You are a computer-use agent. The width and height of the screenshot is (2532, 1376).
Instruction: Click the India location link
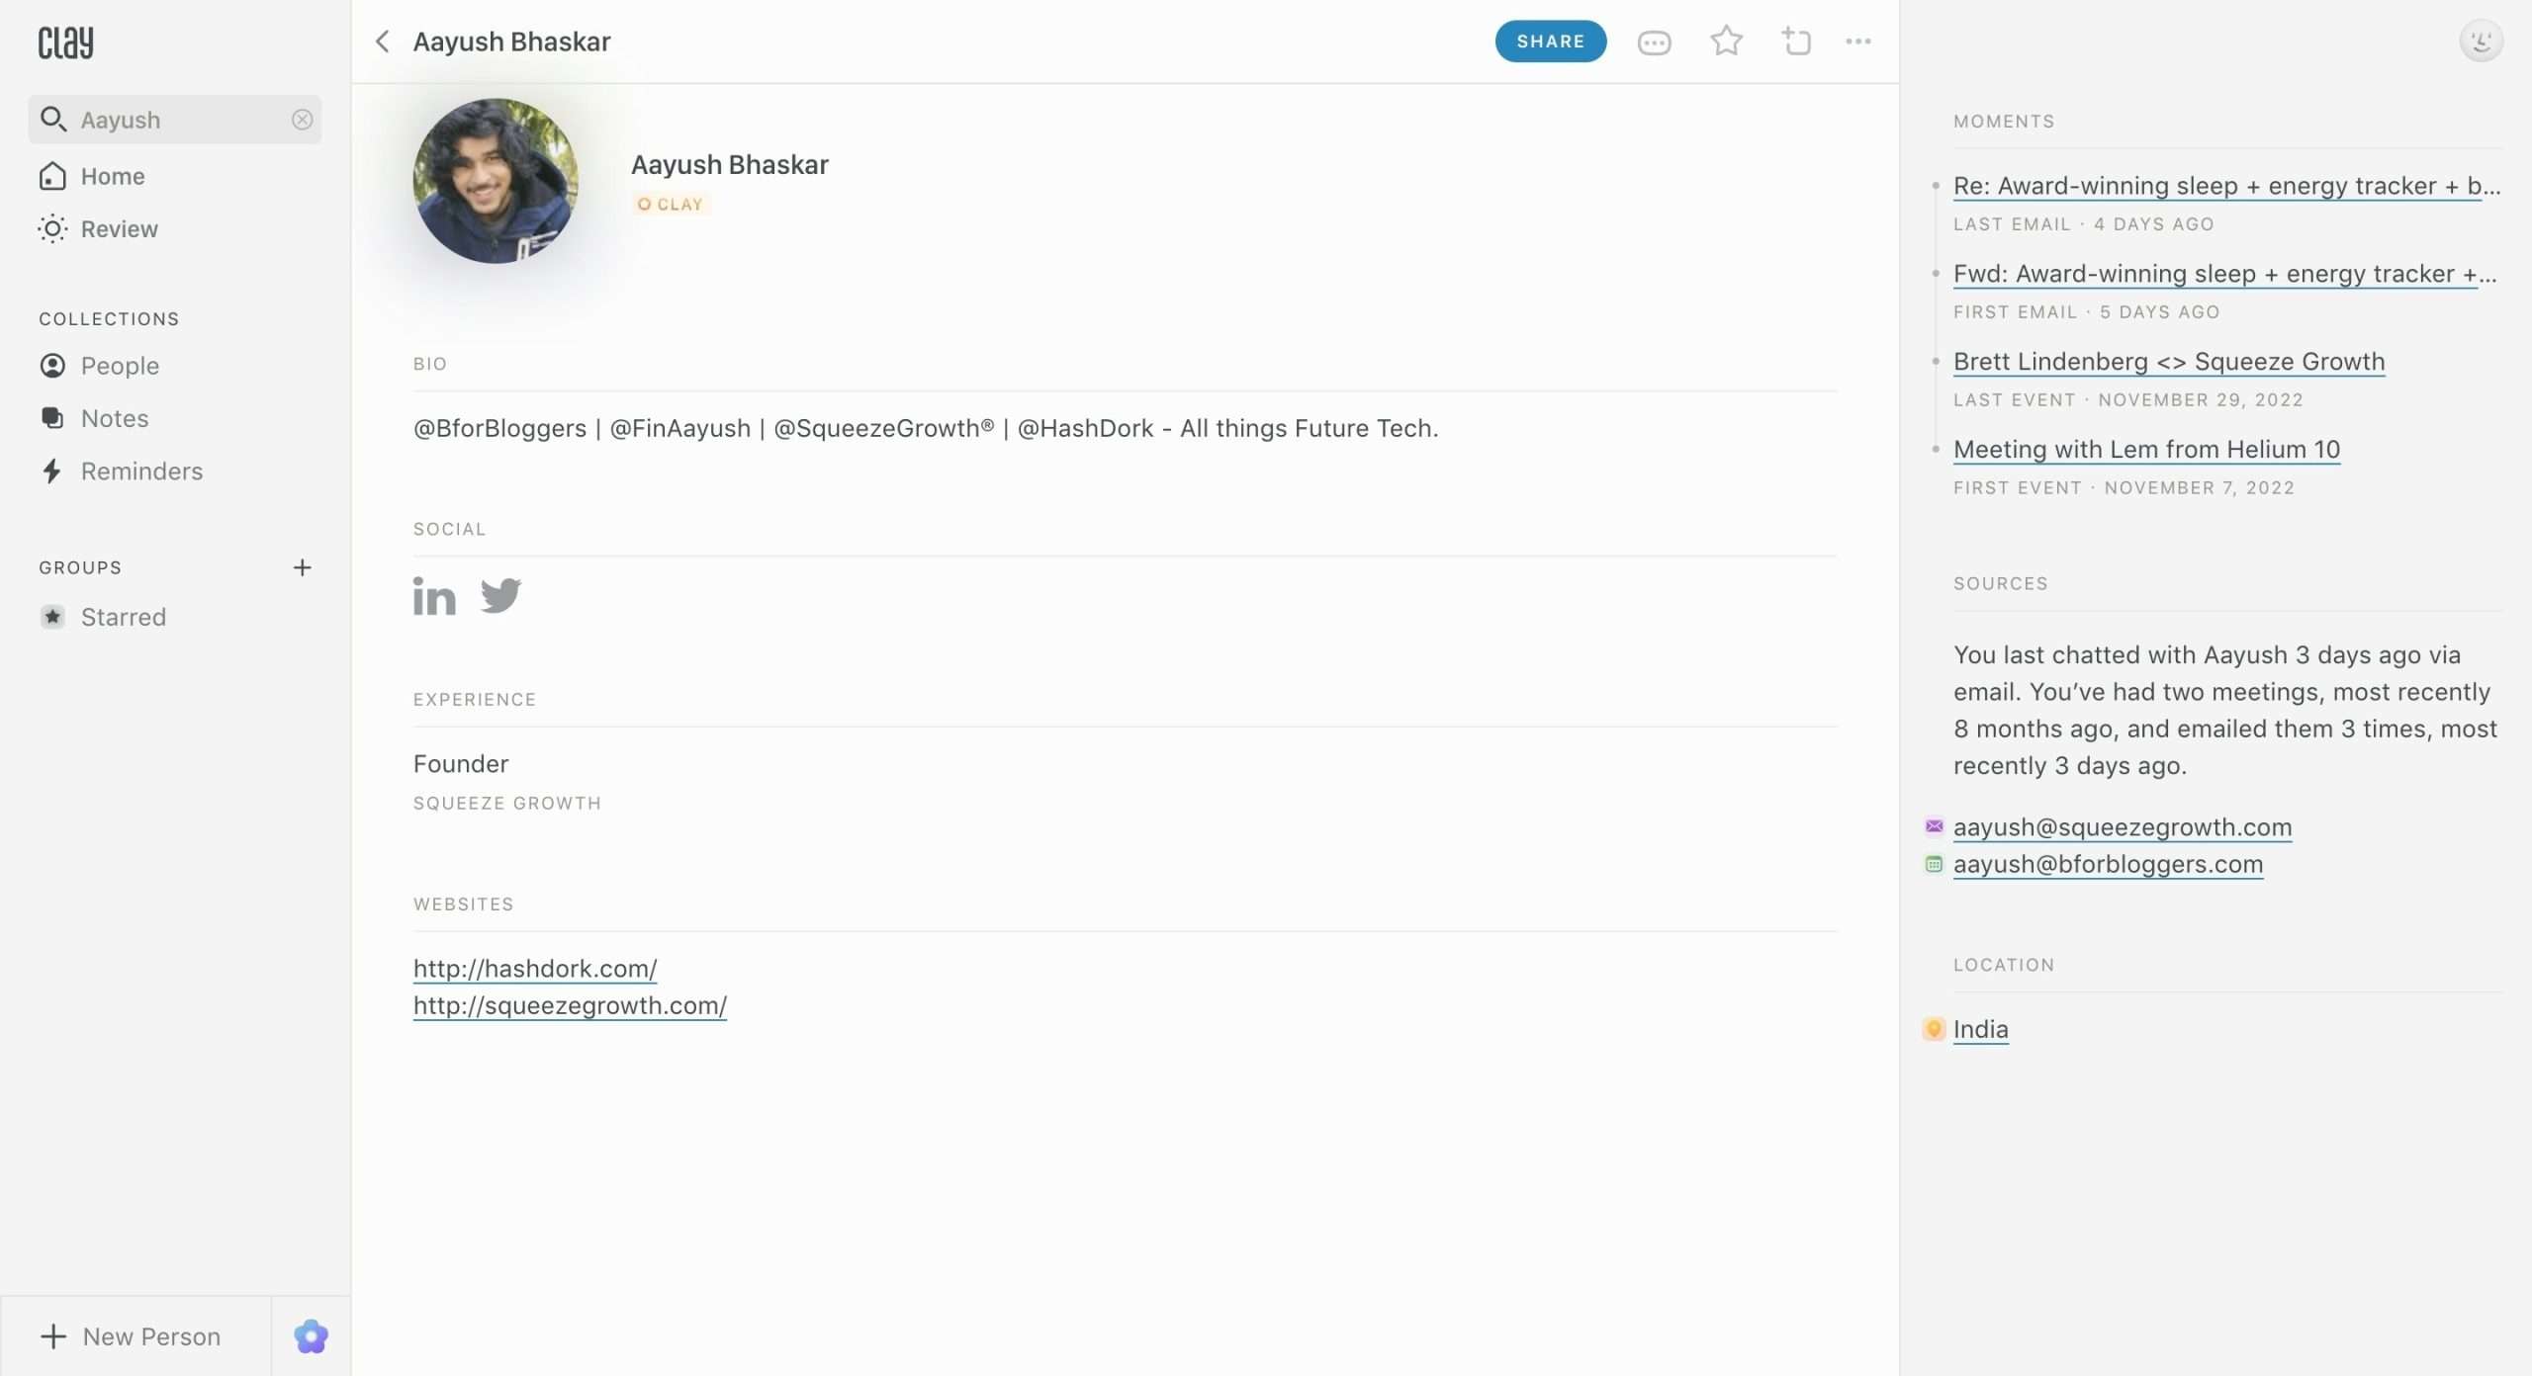(1980, 1029)
